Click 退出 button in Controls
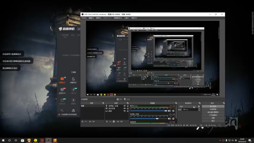The image size is (254, 143). tap(213, 121)
